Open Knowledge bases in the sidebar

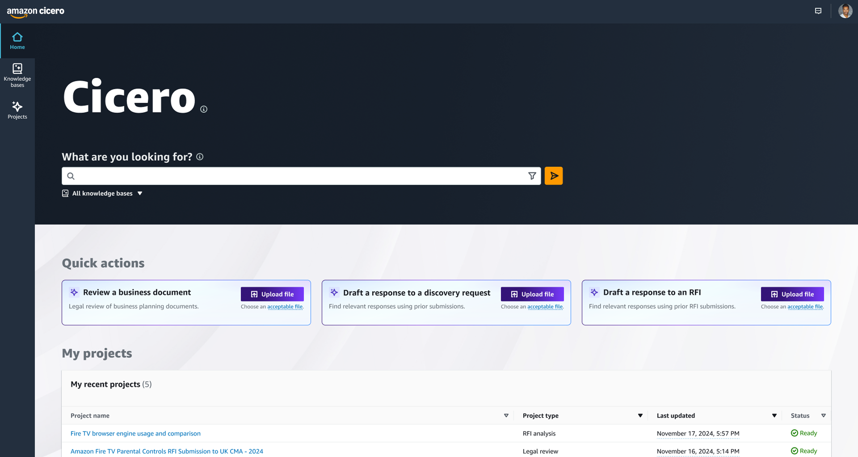[17, 75]
